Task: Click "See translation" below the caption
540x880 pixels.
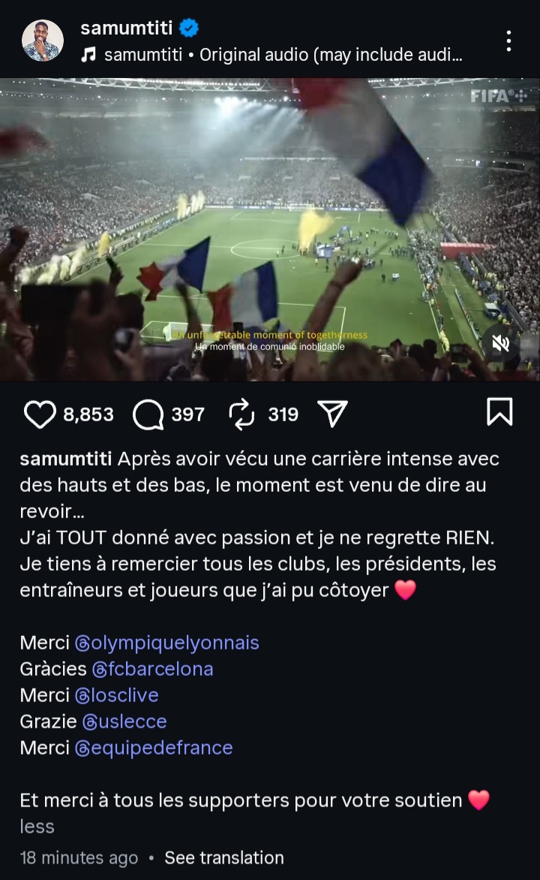Action: coord(224,857)
